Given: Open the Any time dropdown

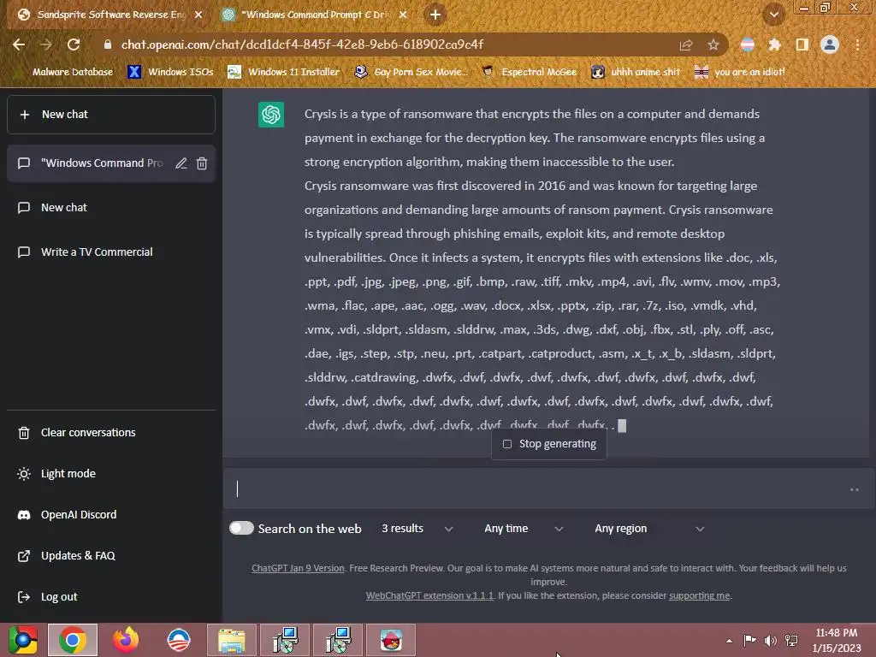Looking at the screenshot, I should 524,529.
